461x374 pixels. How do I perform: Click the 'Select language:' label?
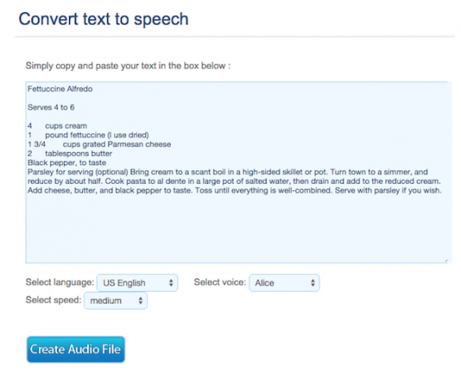[x=59, y=282]
